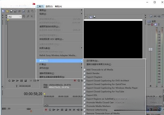
Task: Expand the 扩展(X) submenu arrow
Action: click(x=81, y=64)
